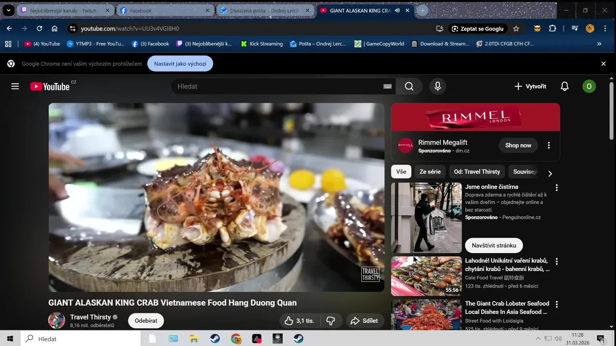The height and width of the screenshot is (346, 616).
Task: Open the Chrome extensions puzzle icon
Action: [552, 29]
